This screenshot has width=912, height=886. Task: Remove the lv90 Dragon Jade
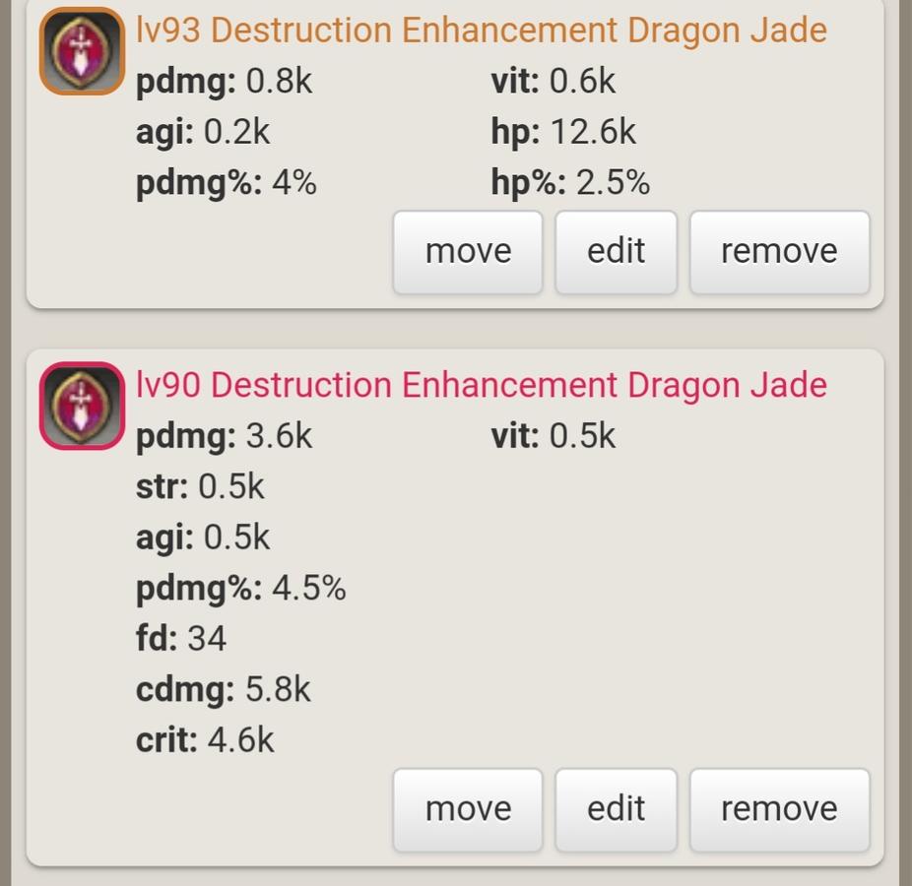click(779, 810)
